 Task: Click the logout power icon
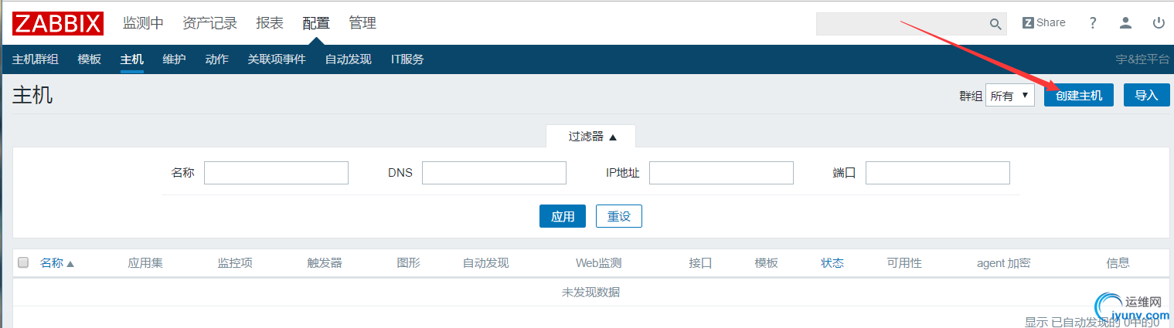1159,23
